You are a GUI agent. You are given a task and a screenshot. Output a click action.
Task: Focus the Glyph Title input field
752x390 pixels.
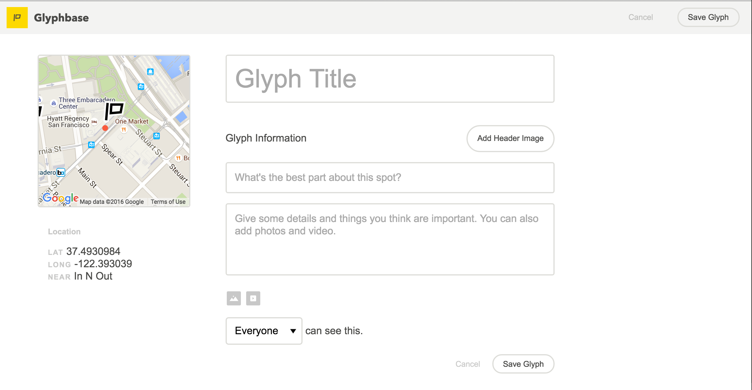[x=390, y=79]
